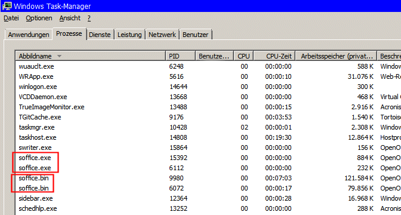
Task: Click PID value 15864
Action: (x=178, y=148)
